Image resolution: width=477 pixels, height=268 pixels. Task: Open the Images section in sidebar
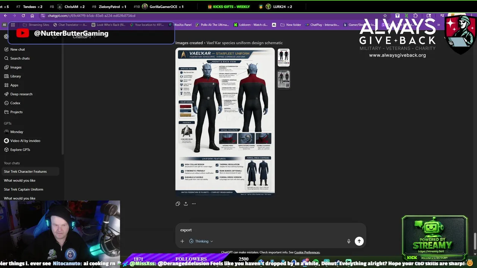(13, 67)
